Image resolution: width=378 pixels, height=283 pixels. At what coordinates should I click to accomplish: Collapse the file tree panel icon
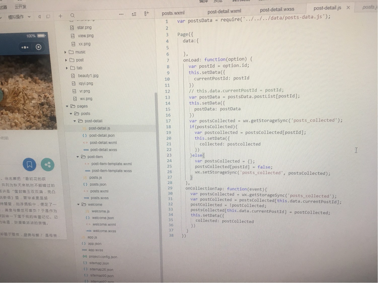point(147,13)
